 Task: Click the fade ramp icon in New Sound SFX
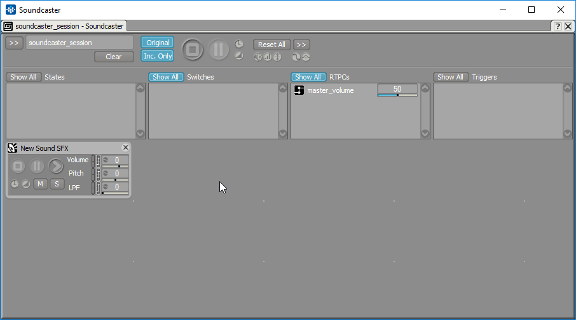[x=25, y=184]
